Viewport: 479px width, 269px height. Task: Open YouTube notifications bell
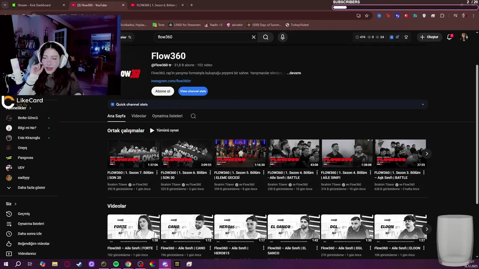click(x=449, y=37)
